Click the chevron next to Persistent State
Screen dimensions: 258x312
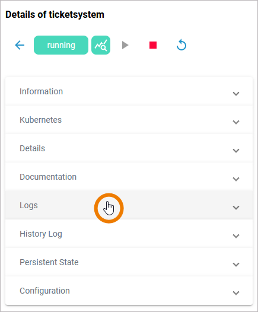pyautogui.click(x=236, y=265)
